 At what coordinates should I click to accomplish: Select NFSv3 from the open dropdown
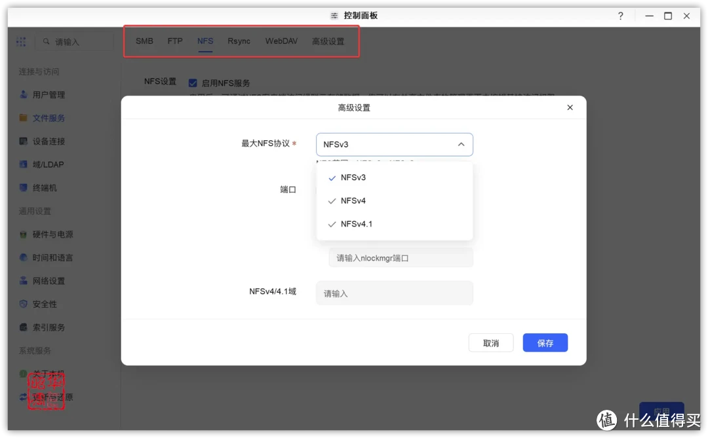tap(353, 177)
